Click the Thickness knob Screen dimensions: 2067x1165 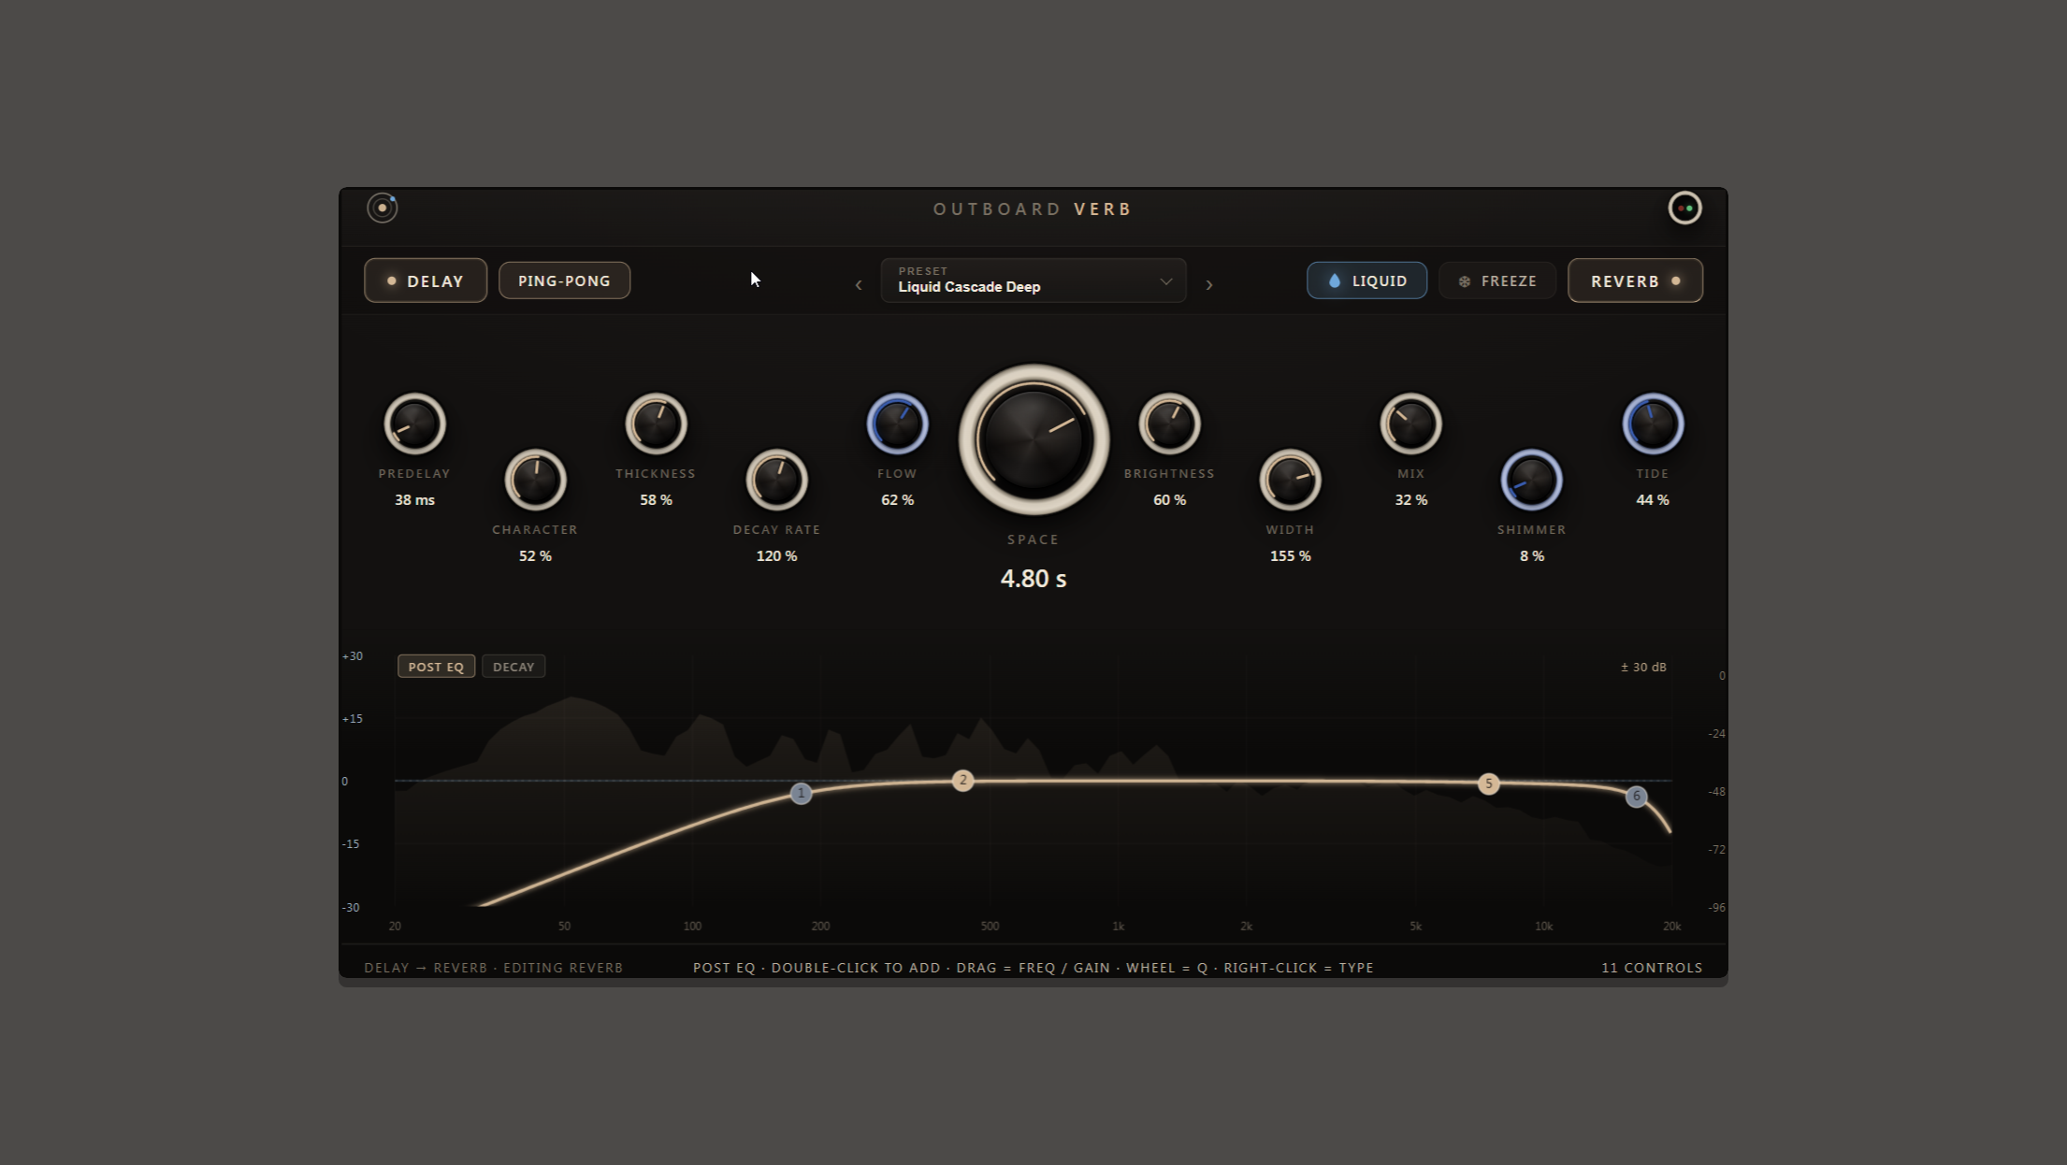656,424
